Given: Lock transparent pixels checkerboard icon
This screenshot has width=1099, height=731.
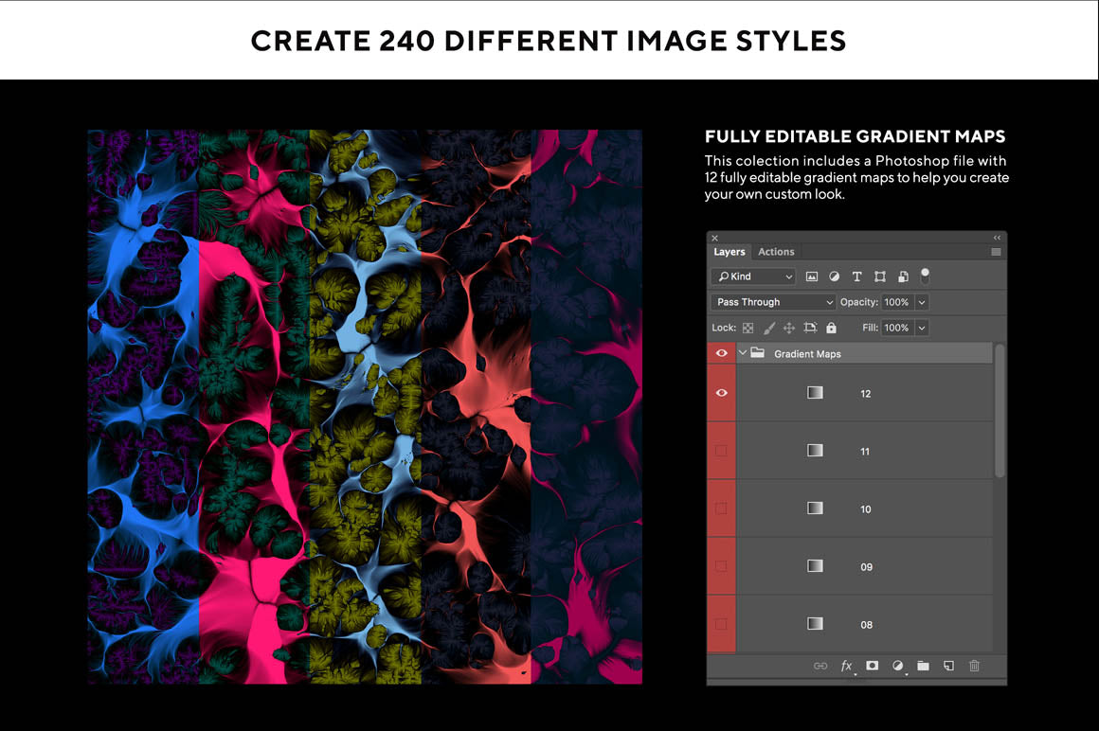Looking at the screenshot, I should pos(748,328).
